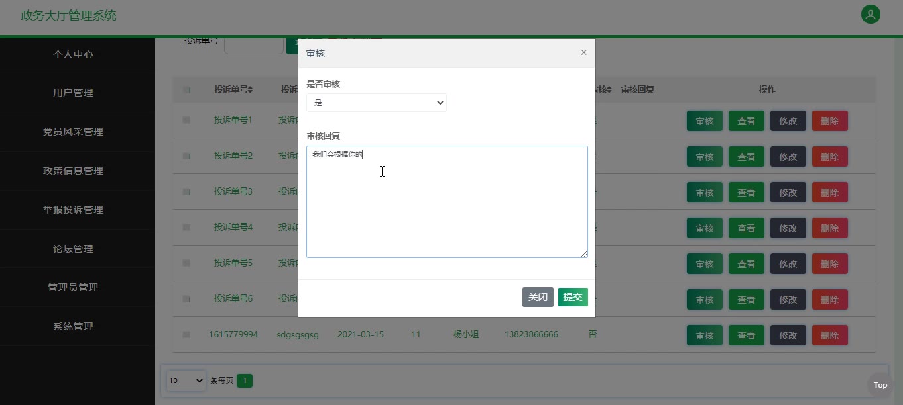Screen dimensions: 903x405
Task: Click the sdgsgsgsg cell text
Action: pos(298,335)
